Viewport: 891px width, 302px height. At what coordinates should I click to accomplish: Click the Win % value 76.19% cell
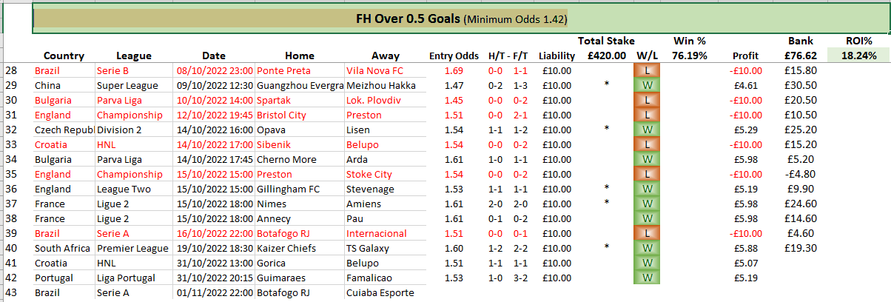tap(689, 55)
